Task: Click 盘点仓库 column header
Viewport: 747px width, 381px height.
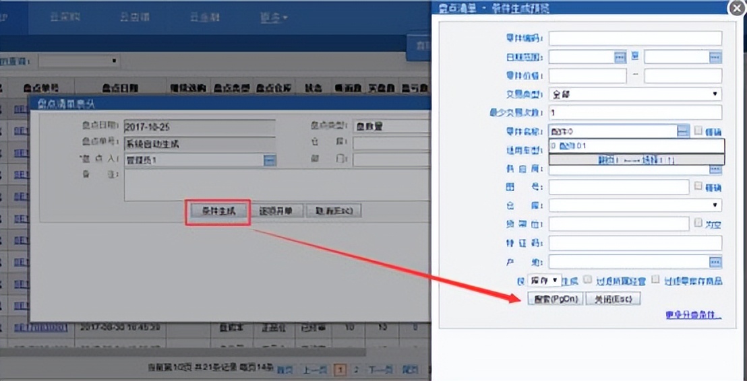Action: pos(274,88)
